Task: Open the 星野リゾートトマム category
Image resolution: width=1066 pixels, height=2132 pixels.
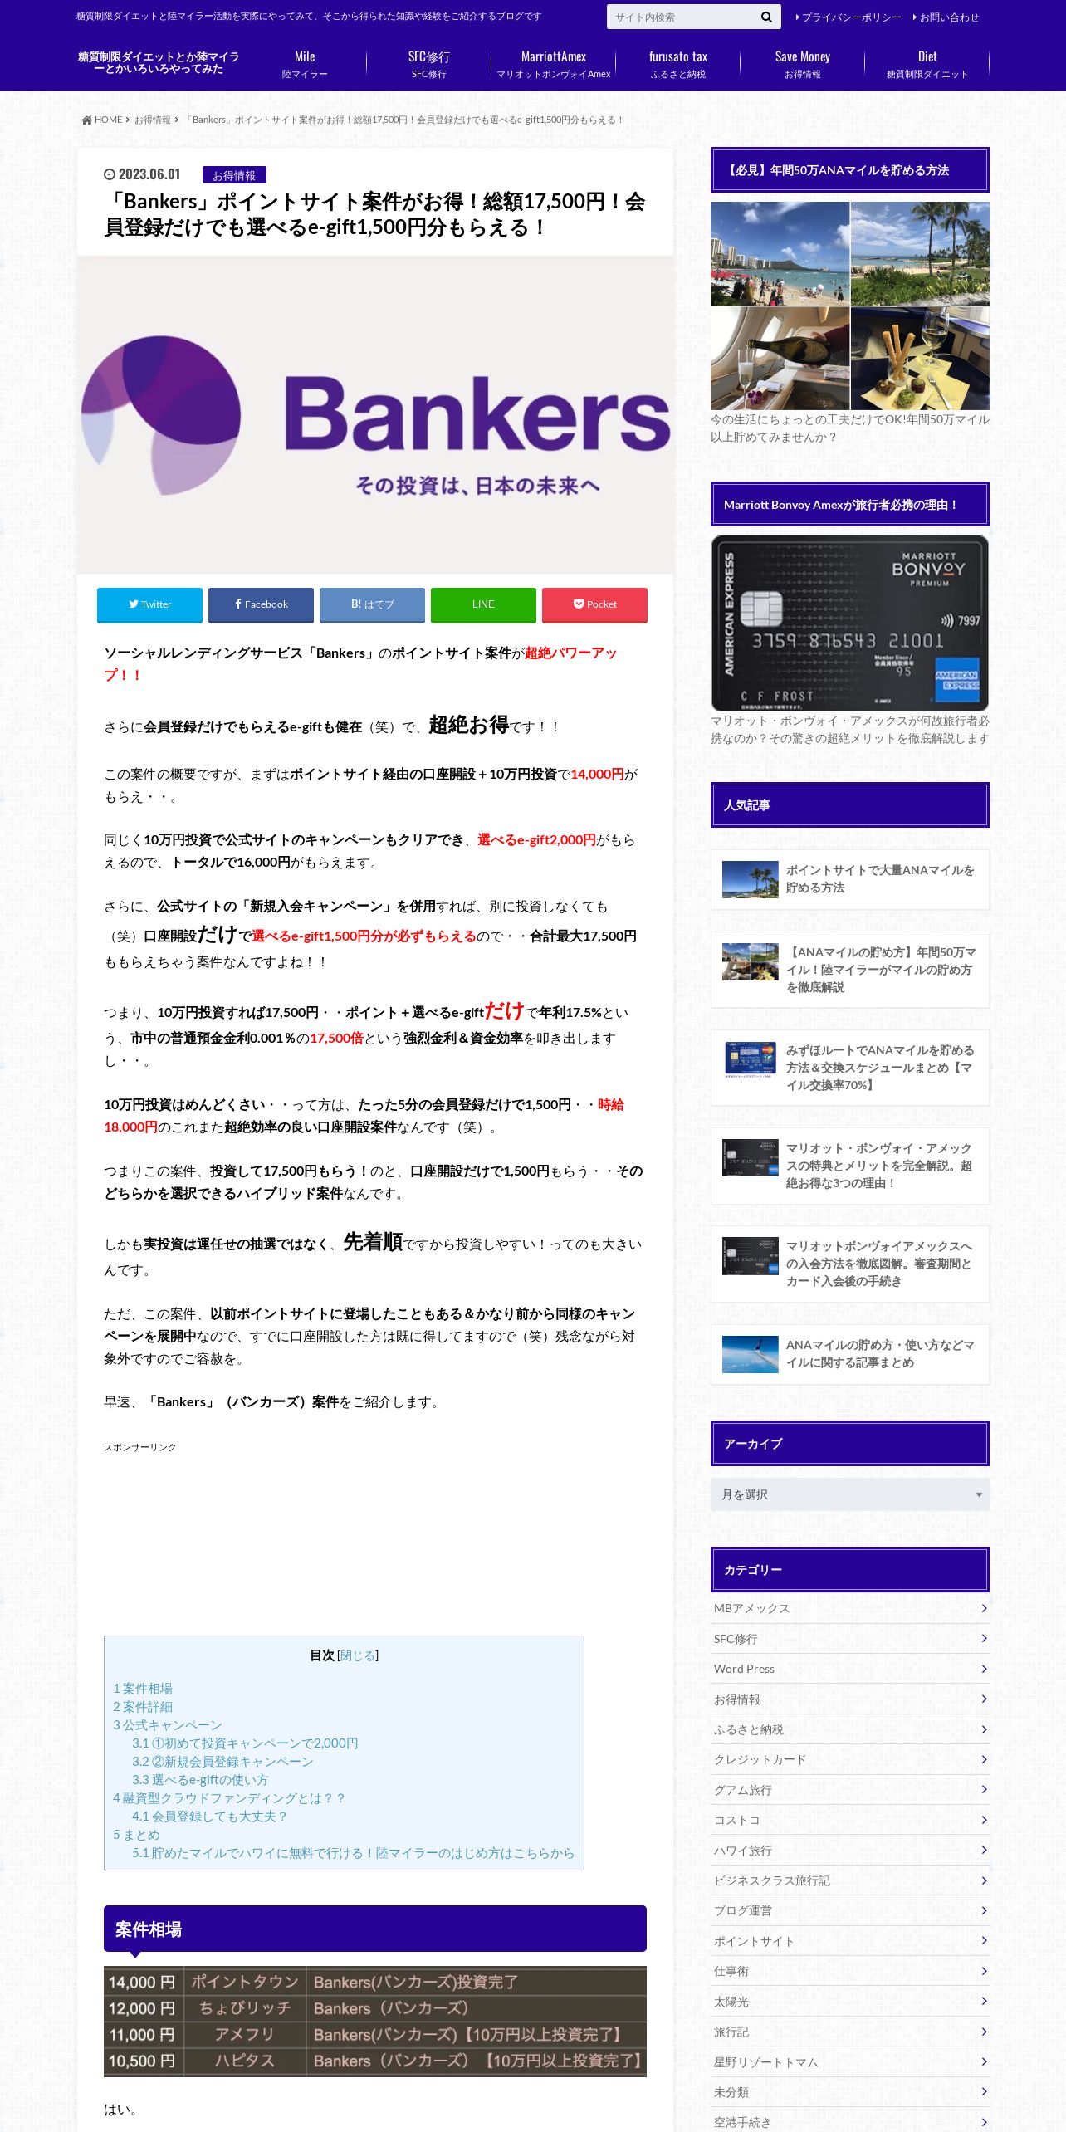Action: click(x=850, y=2061)
